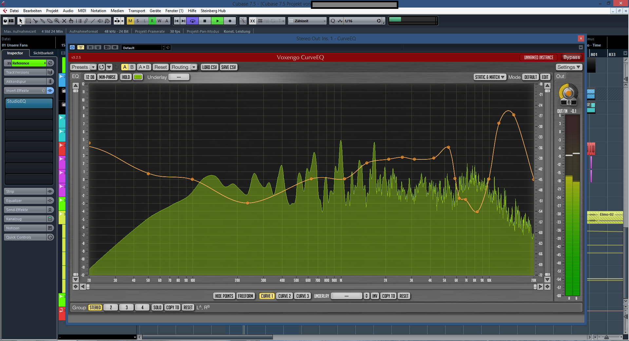The width and height of the screenshot is (629, 341).
Task: Toggle MIN-PHASE mode button
Action: pyautogui.click(x=107, y=77)
